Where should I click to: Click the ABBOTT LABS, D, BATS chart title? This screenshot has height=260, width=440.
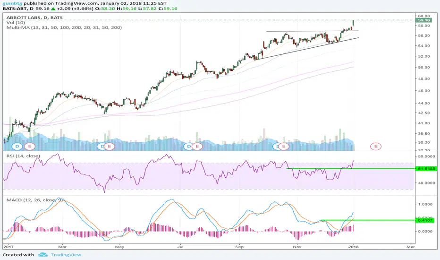click(34, 17)
